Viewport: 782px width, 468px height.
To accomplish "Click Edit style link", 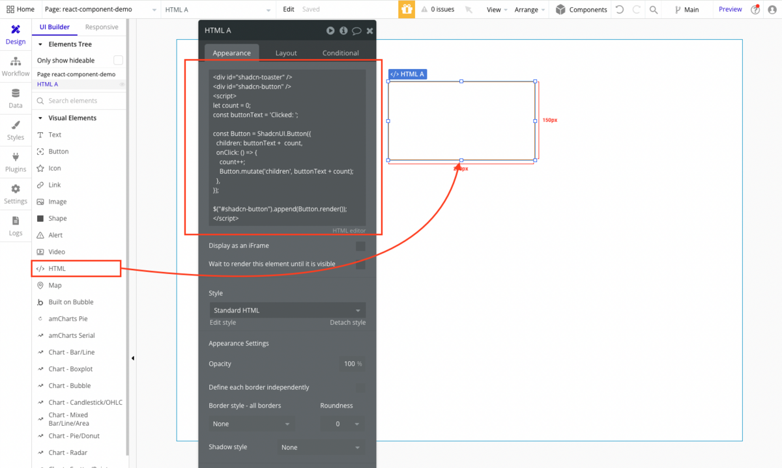I will 223,323.
